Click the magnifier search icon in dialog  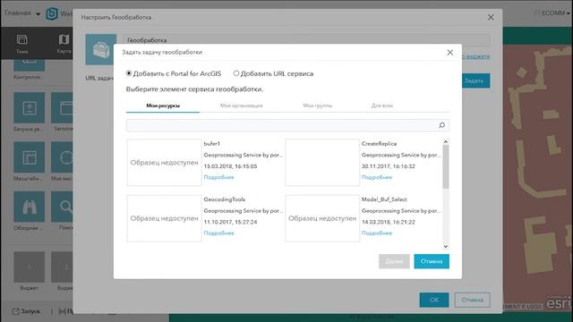pyautogui.click(x=441, y=125)
